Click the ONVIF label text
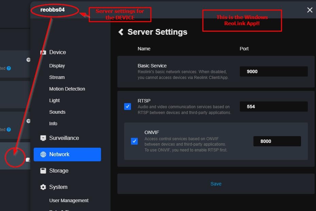Image resolution: width=316 pixels, height=211 pixels. 152,132
